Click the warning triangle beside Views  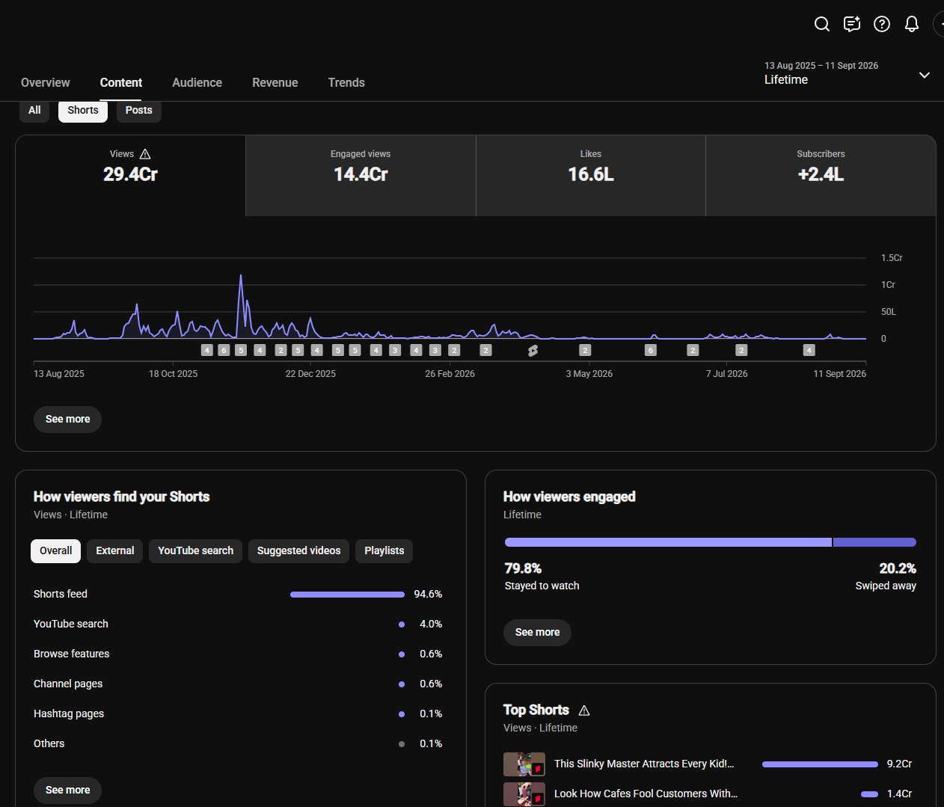pyautogui.click(x=145, y=154)
